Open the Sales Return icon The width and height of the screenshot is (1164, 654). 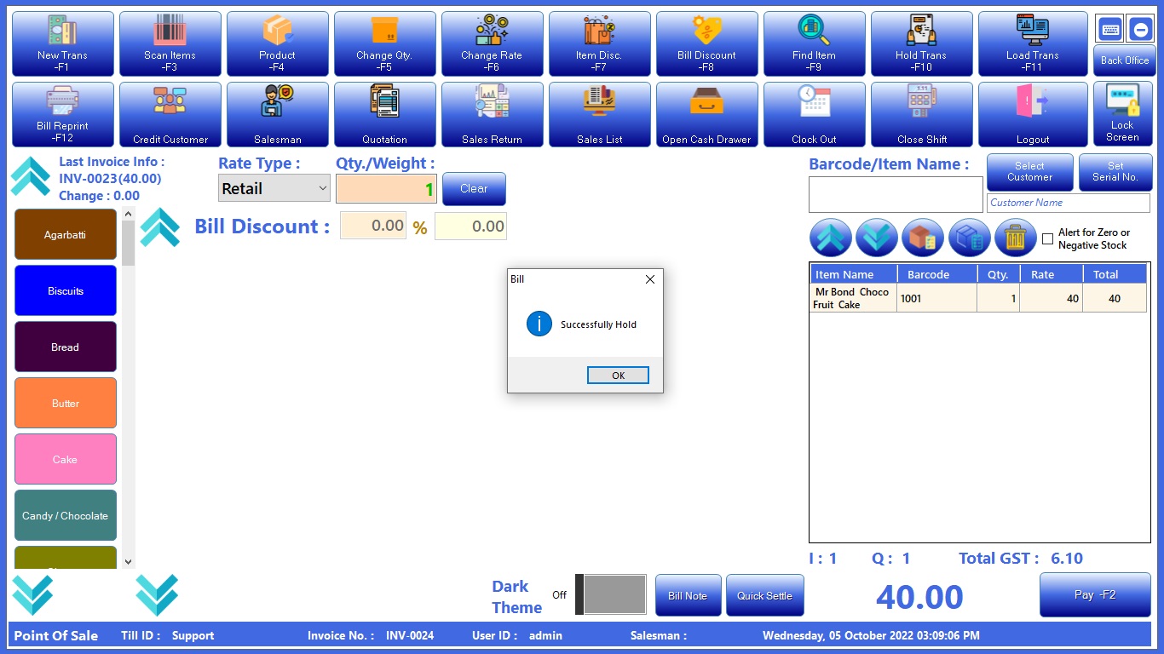coord(492,114)
